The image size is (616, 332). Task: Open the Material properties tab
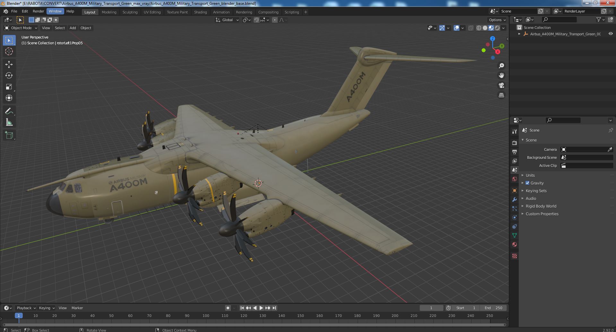515,244
